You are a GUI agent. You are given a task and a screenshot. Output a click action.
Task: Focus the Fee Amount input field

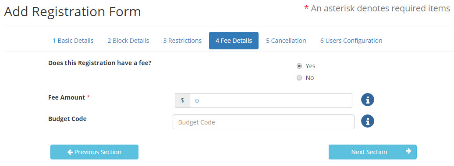tap(271, 100)
